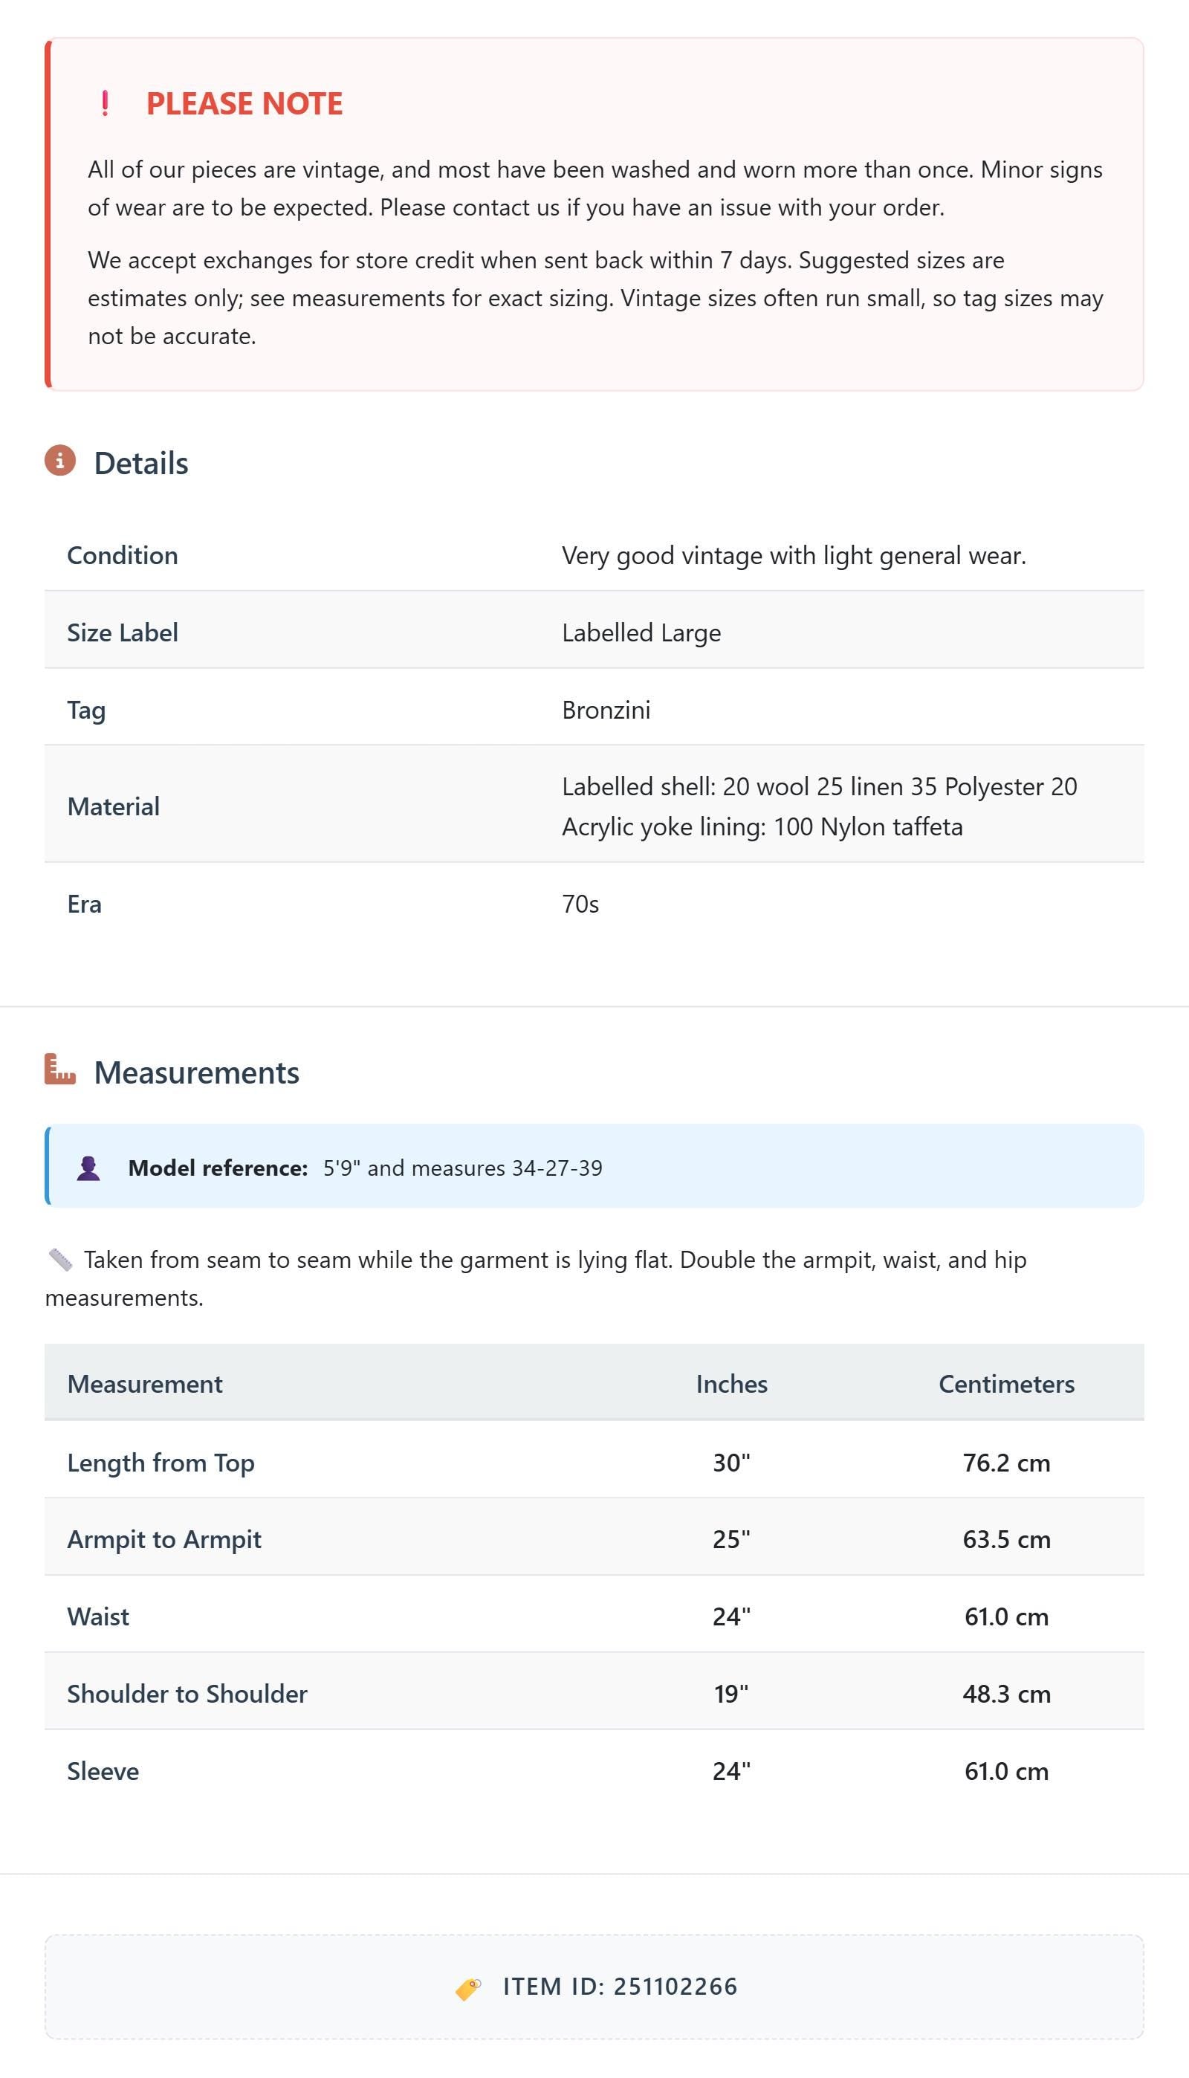Click the 76.2 cm length value
Screen dimensions: 1189x2078
[x=1006, y=1463]
